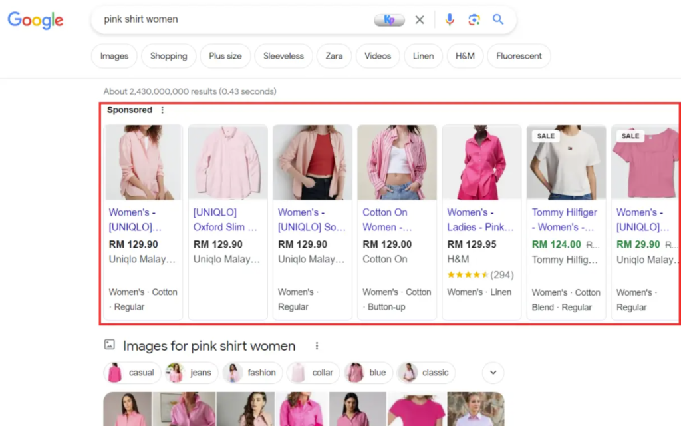Click the (294) star rating
Image resolution: width=681 pixels, height=426 pixels.
pos(480,275)
